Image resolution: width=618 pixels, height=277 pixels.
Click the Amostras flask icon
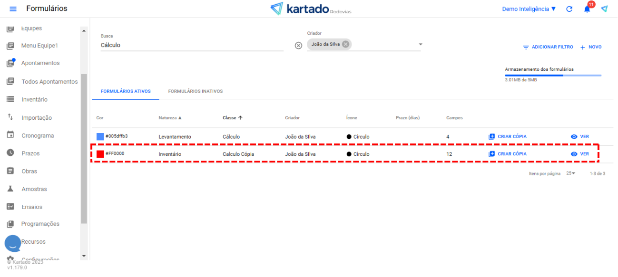point(10,189)
